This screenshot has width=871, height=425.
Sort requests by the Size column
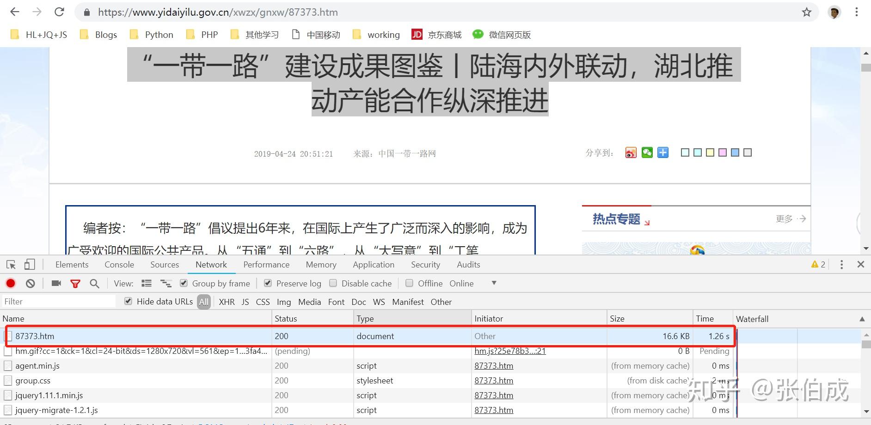click(649, 319)
